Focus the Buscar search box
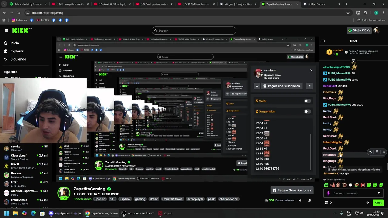The image size is (388, 218). (x=194, y=31)
